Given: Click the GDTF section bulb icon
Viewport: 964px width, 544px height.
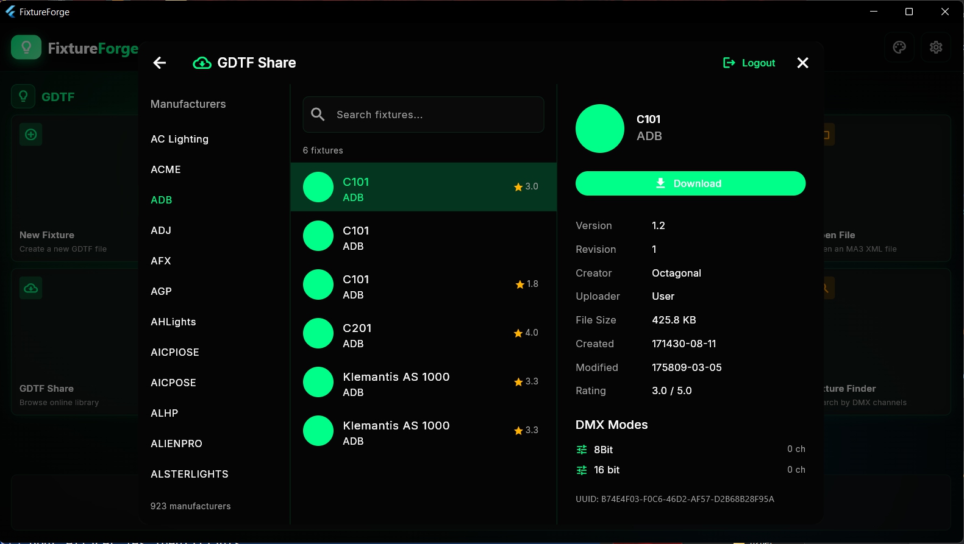Looking at the screenshot, I should pos(23,96).
